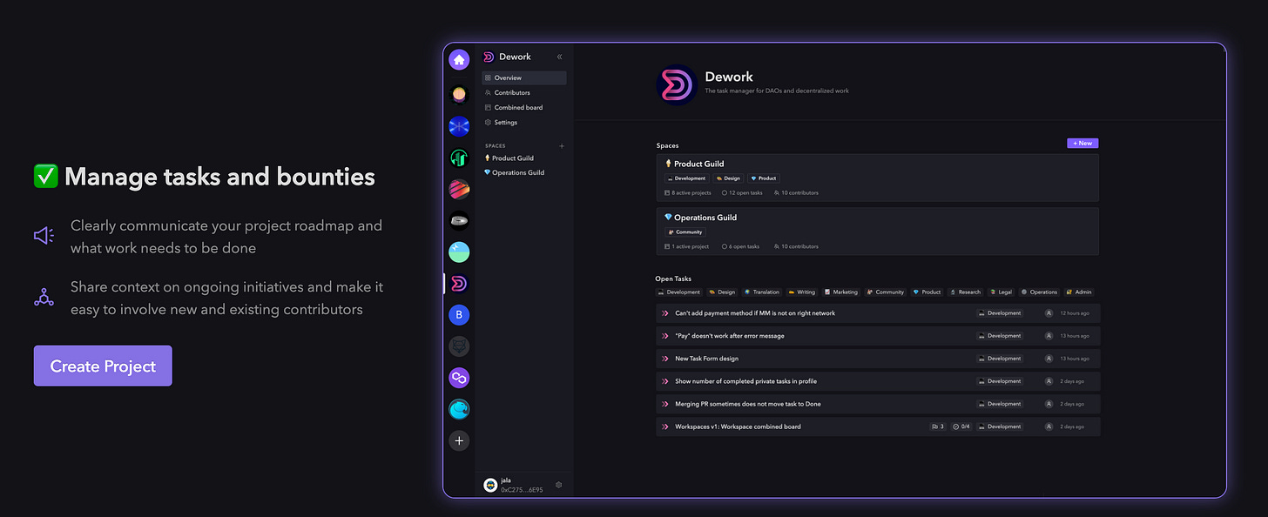The image size is (1268, 517).
Task: Open the blue "B" organization icon
Action: coord(459,315)
